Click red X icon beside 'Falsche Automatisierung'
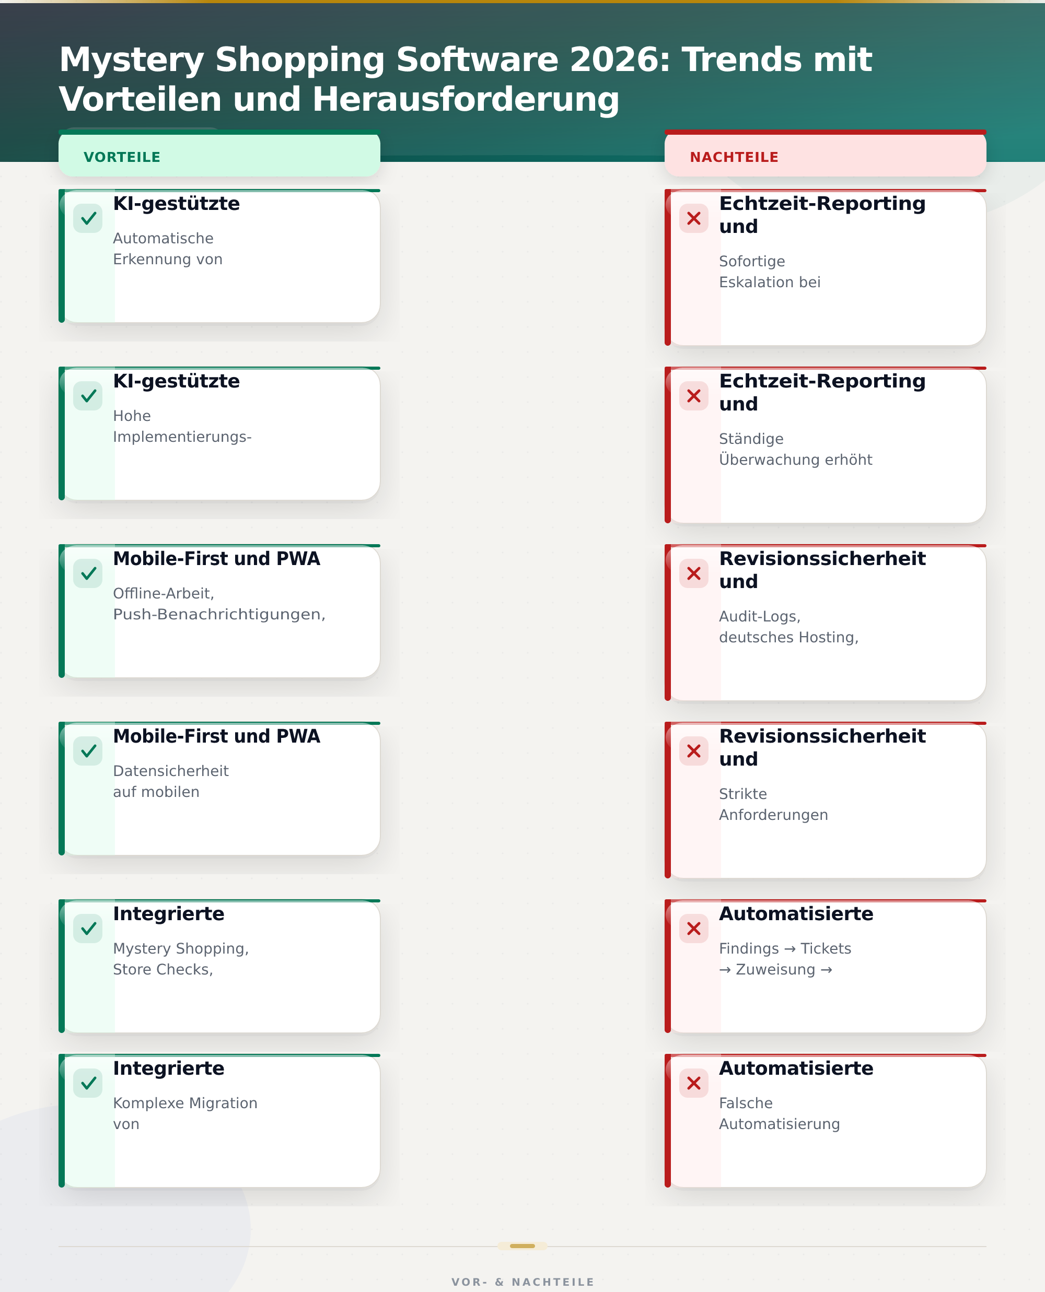This screenshot has width=1045, height=1292. [693, 1083]
